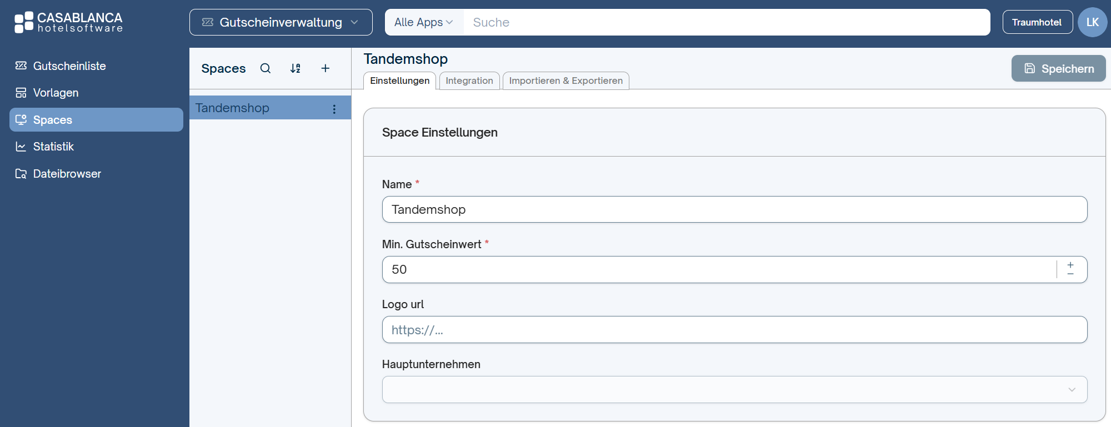This screenshot has height=427, width=1111.
Task: Expand the Hauptunternehmen dropdown
Action: (x=734, y=390)
